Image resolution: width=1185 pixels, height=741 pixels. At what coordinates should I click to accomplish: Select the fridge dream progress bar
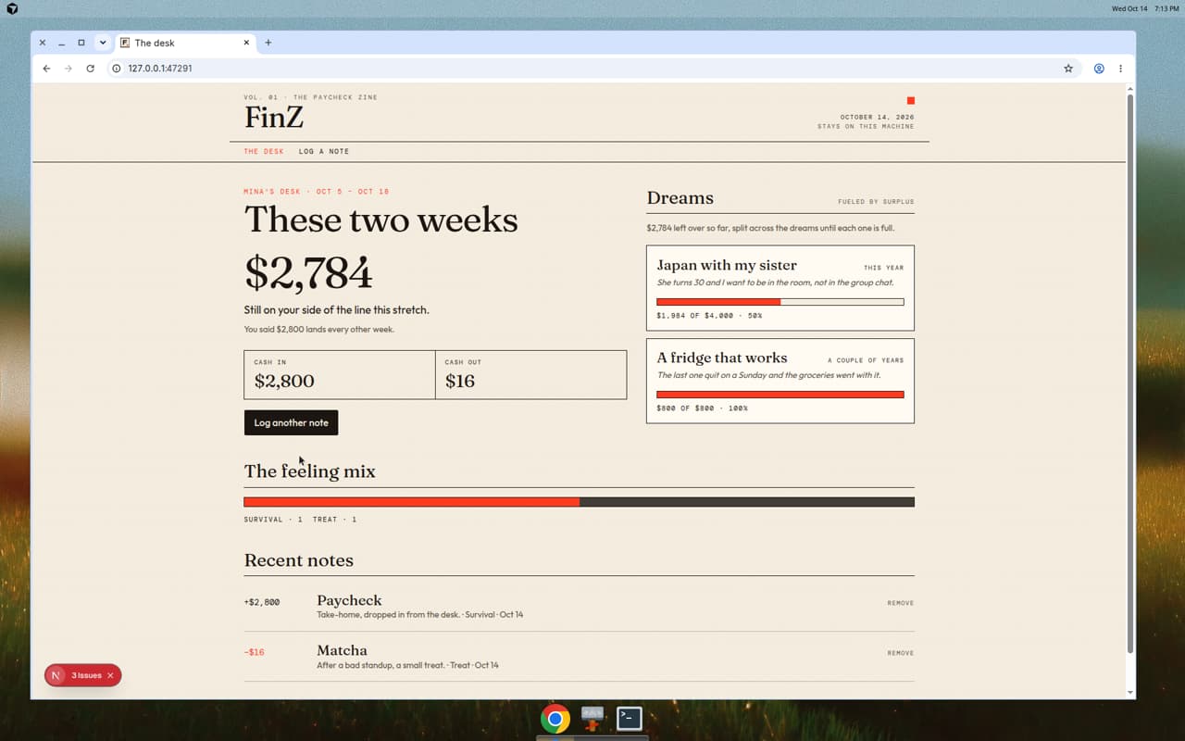(780, 395)
